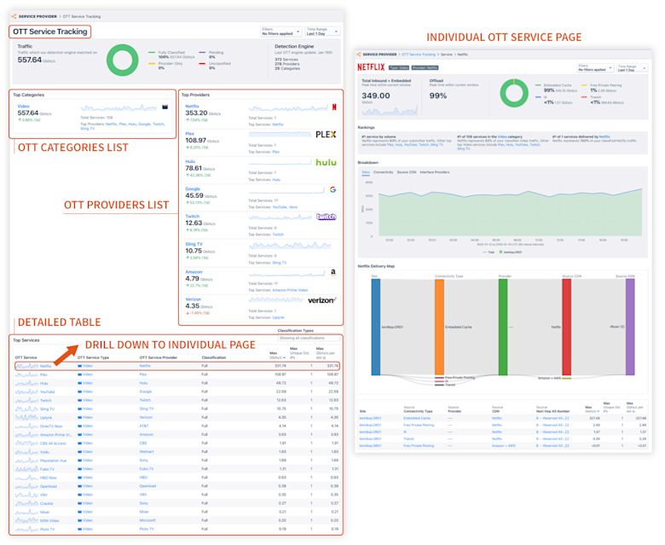The image size is (665, 545).
Task: Select the Source CDN tab in Breakdown
Action: pos(407,172)
